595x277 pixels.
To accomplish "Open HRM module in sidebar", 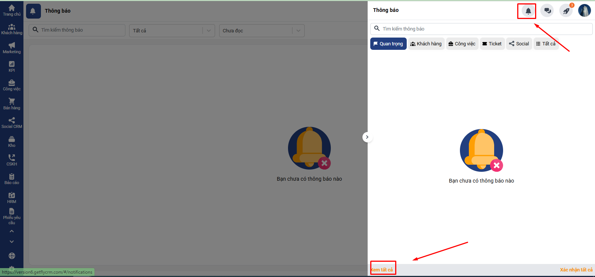I will [12, 198].
